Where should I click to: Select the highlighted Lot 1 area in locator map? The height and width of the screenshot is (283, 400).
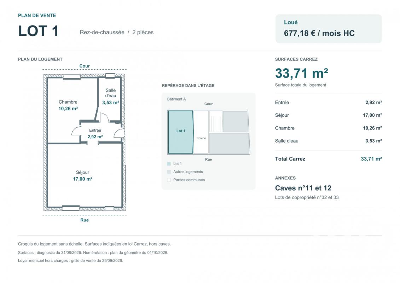(181, 132)
